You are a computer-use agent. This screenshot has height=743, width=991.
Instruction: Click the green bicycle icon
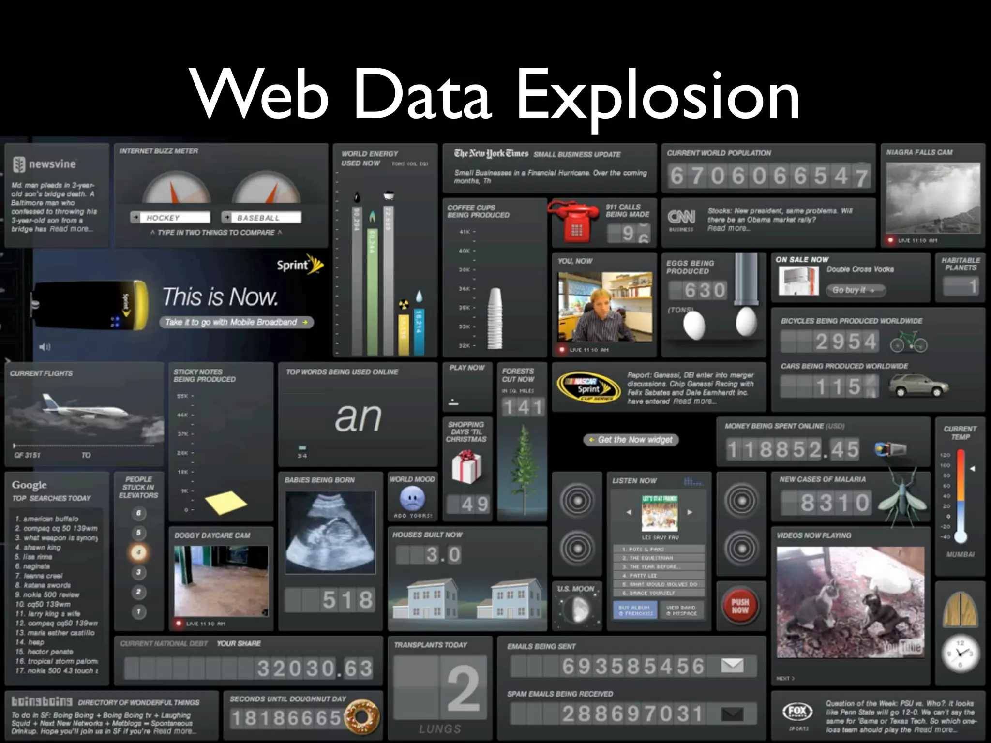[909, 341]
